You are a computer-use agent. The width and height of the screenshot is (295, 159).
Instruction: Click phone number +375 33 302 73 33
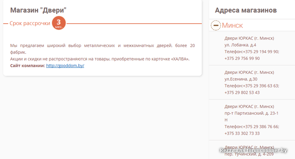[242, 134]
